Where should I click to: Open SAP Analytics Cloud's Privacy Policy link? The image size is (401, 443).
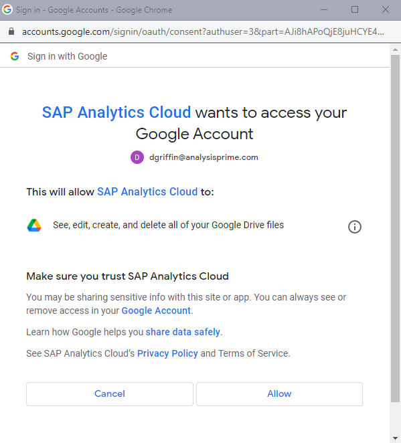(167, 353)
